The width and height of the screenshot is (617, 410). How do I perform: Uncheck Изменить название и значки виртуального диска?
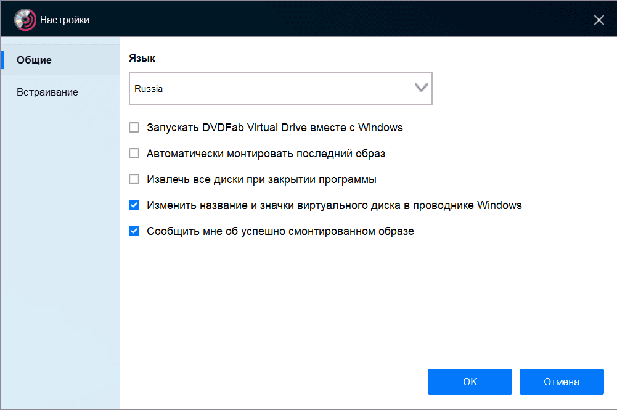click(x=134, y=205)
